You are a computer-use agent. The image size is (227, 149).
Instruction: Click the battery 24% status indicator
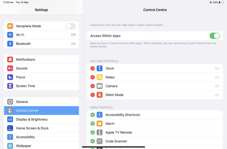(x=218, y=2)
